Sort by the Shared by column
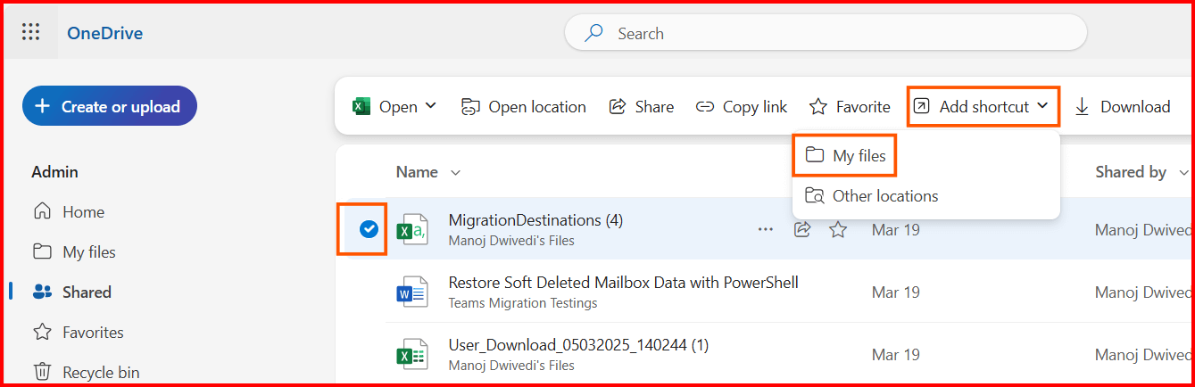1195x387 pixels. pyautogui.click(x=1141, y=172)
